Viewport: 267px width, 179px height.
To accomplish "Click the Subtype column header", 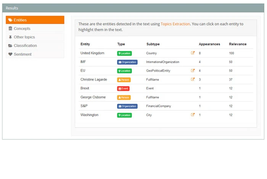I will [x=153, y=44].
